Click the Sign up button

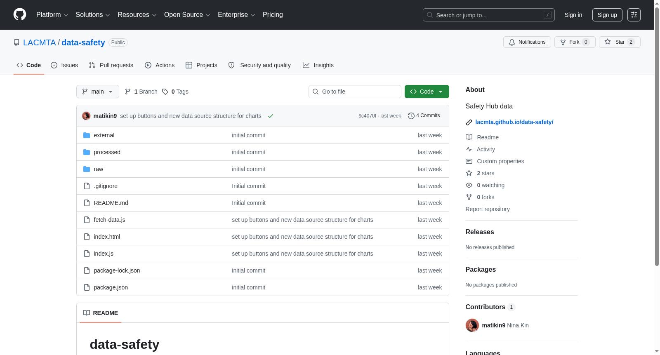coord(607,15)
